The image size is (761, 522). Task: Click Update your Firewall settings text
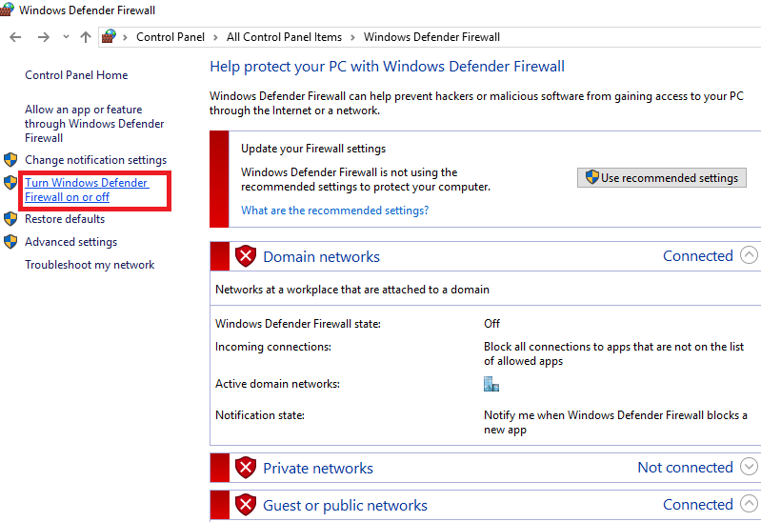(x=313, y=149)
